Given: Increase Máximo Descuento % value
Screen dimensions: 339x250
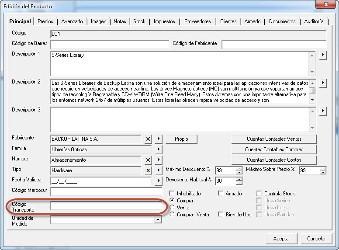Looking at the screenshot, I should point(239,169).
